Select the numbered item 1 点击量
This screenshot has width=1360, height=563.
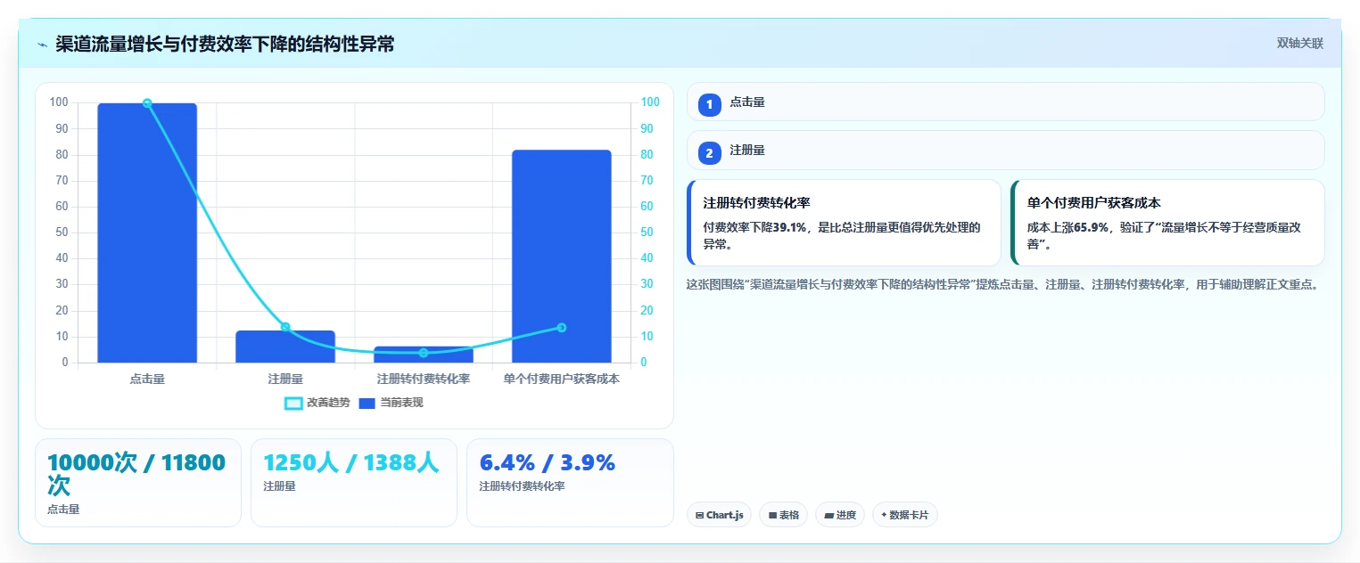1005,102
